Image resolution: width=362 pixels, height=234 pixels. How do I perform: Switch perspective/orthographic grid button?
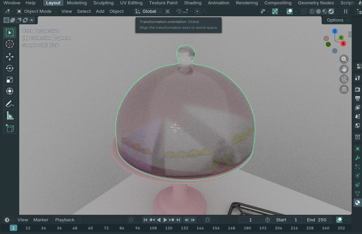coord(344,89)
